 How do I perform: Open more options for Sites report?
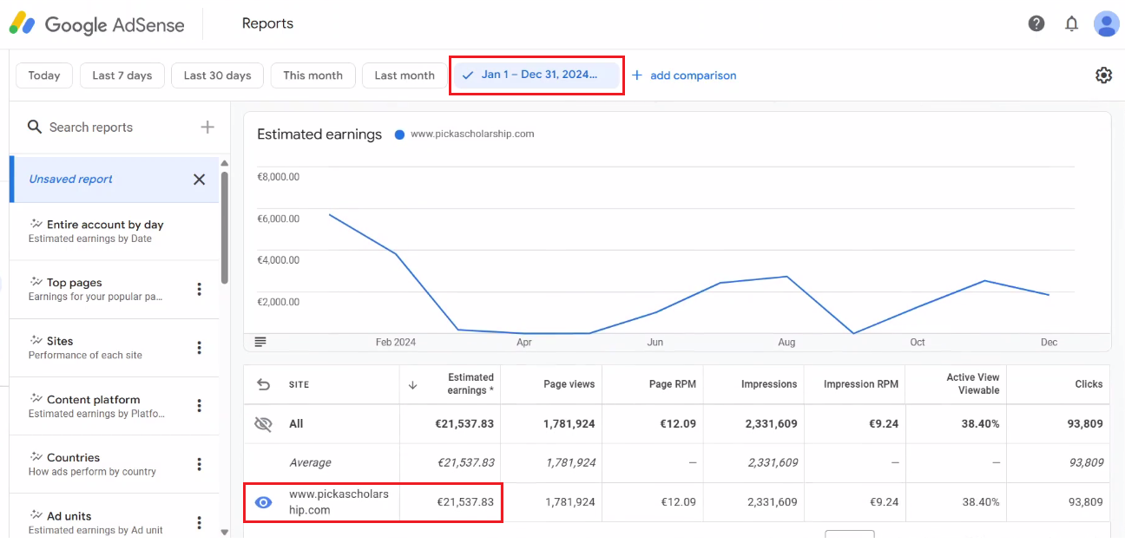199,348
